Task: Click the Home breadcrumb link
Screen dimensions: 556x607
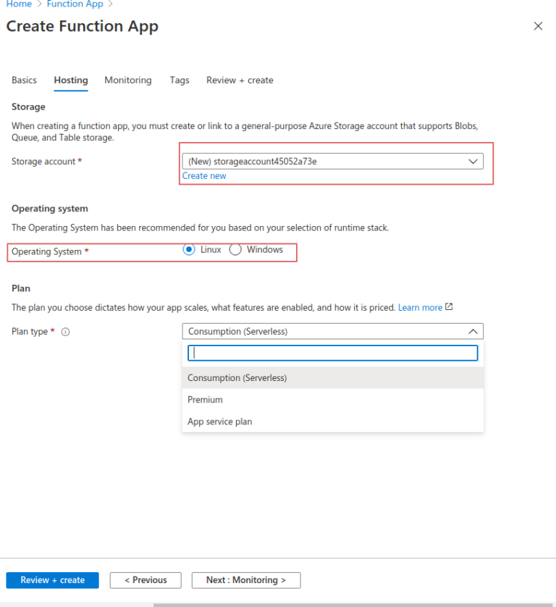Action: pos(19,4)
